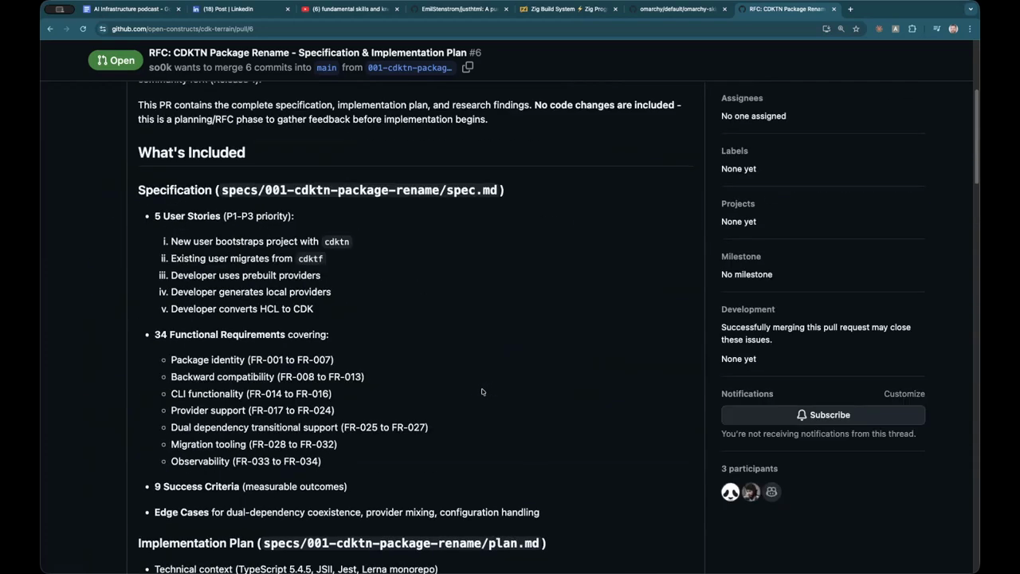Reload the page with refresh icon

coord(83,29)
